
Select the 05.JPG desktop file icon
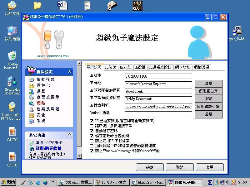12,157
